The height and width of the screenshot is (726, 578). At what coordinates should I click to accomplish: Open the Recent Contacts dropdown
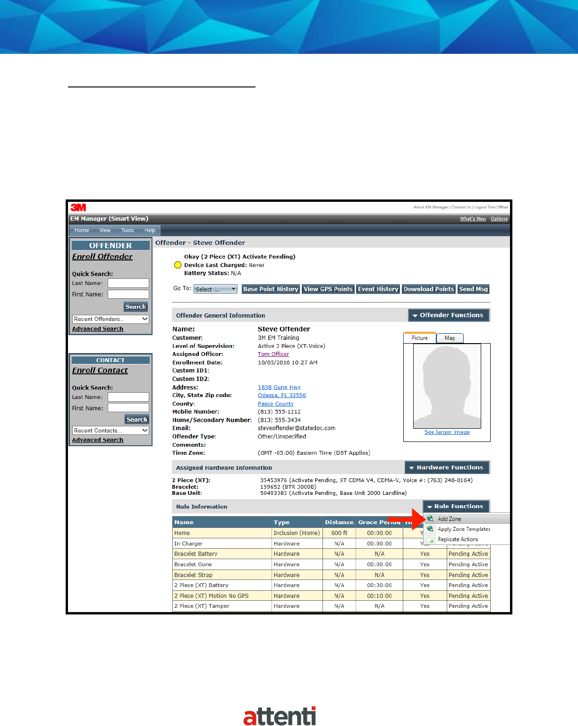pyautogui.click(x=110, y=431)
